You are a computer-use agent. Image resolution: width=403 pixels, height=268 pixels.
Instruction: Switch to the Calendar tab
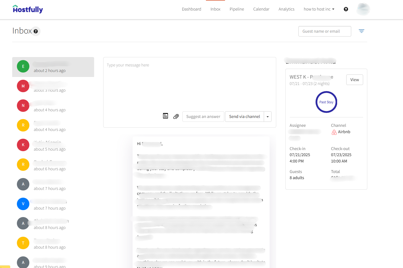[261, 9]
